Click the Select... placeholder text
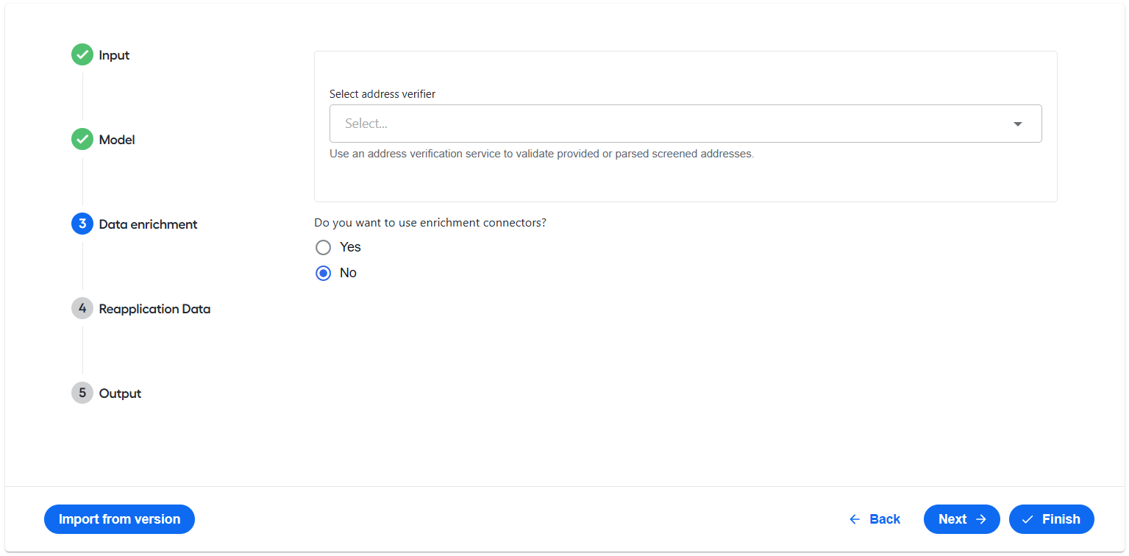This screenshot has height=556, width=1129. click(x=366, y=124)
